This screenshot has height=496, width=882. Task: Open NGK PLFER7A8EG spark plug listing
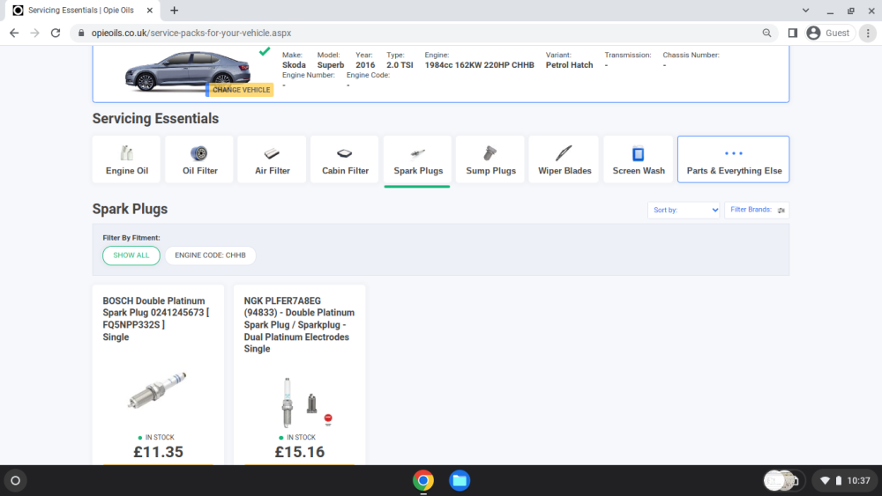(299, 325)
